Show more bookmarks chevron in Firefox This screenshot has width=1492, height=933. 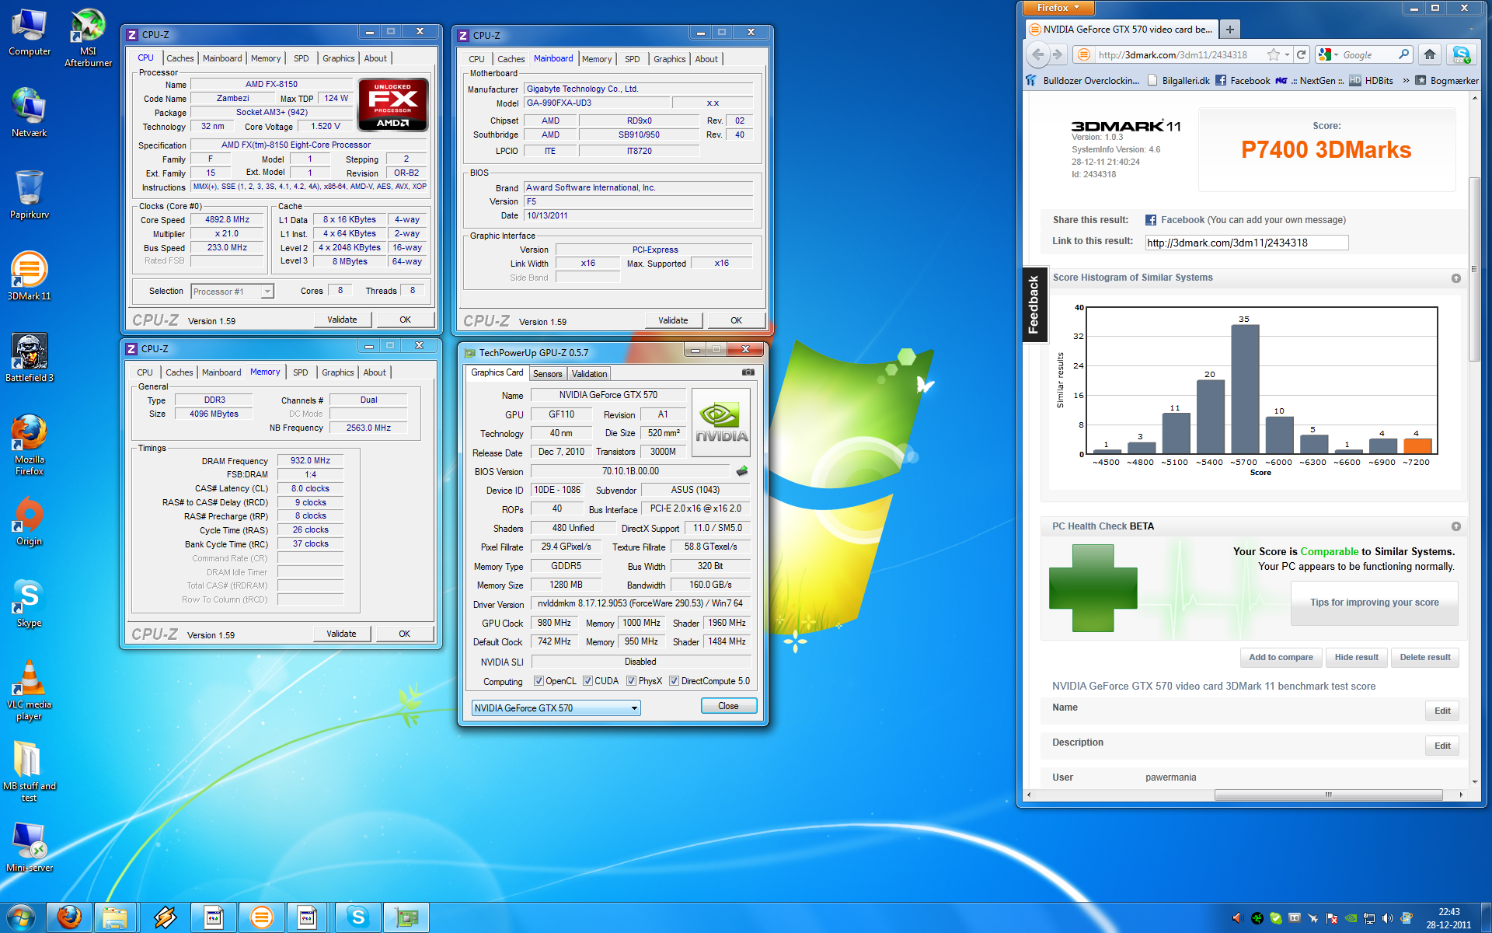pyautogui.click(x=1406, y=80)
